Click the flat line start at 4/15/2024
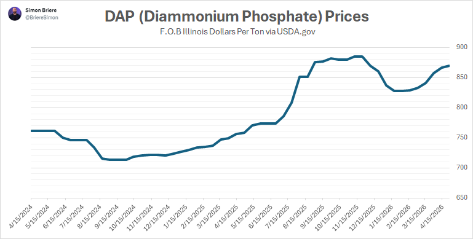 (x=32, y=131)
